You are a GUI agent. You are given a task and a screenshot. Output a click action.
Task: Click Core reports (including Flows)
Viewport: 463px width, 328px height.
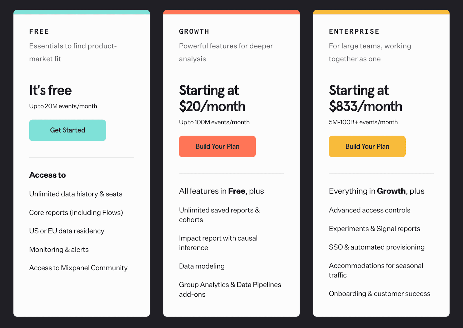(x=76, y=212)
